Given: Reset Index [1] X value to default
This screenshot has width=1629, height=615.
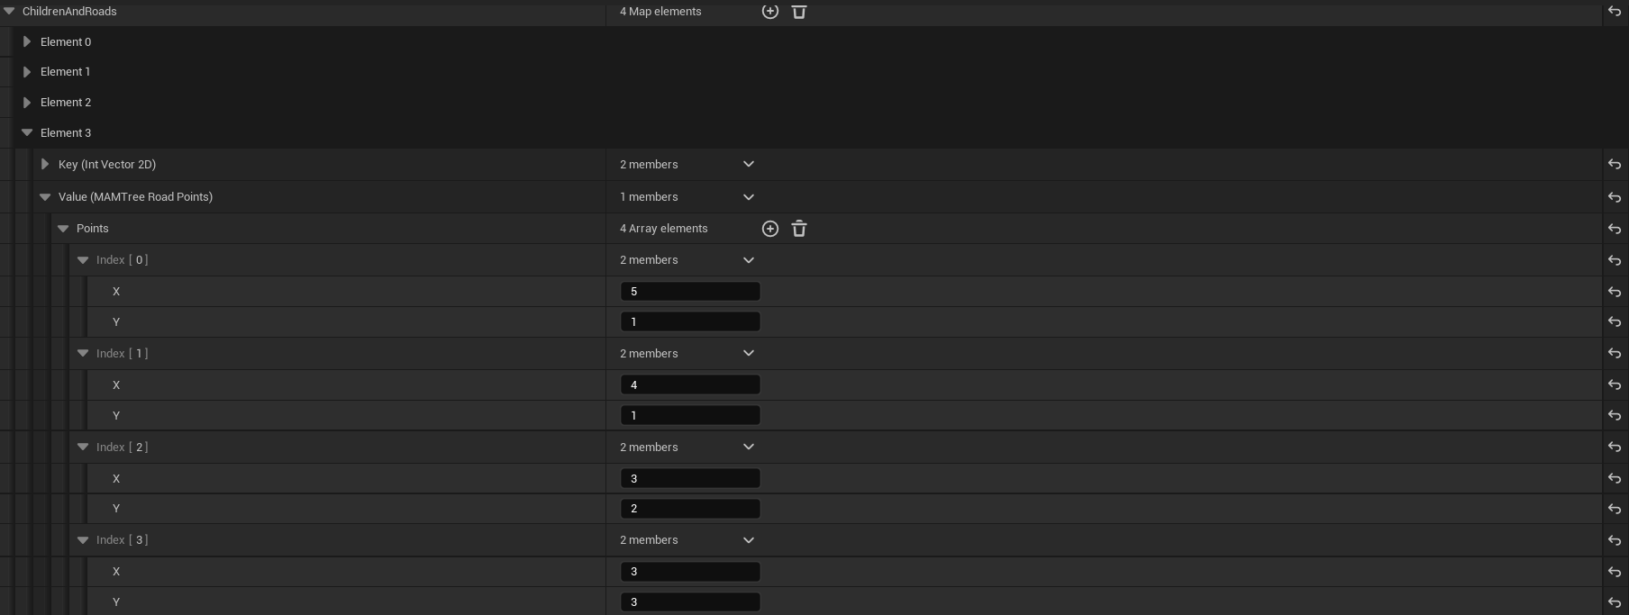Looking at the screenshot, I should tap(1615, 385).
